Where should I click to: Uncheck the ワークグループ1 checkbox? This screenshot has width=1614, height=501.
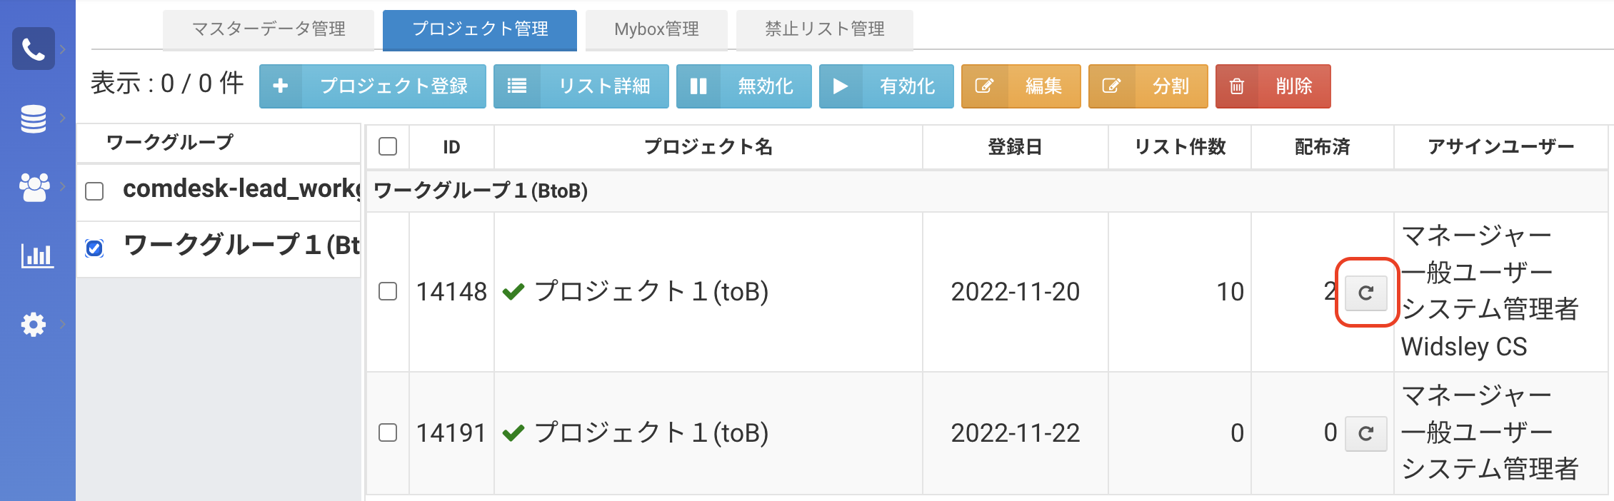pos(94,248)
